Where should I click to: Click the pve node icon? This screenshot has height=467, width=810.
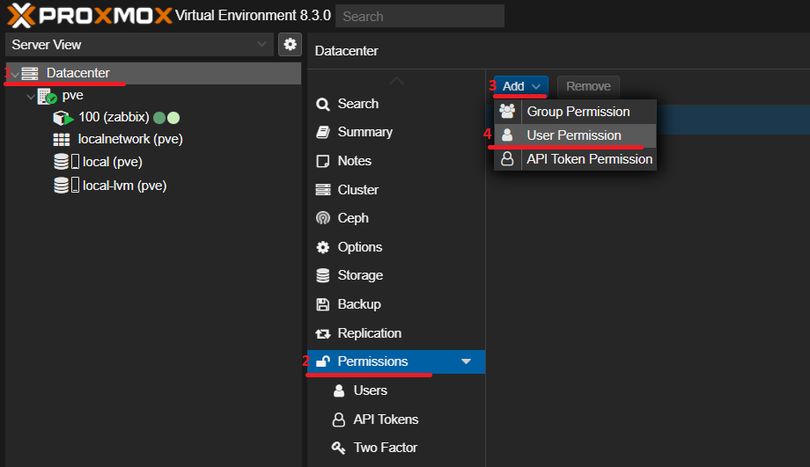click(47, 96)
